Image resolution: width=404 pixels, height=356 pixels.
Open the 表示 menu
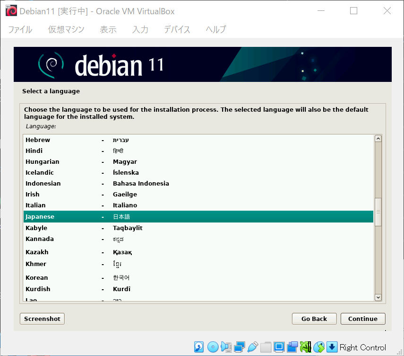[108, 29]
